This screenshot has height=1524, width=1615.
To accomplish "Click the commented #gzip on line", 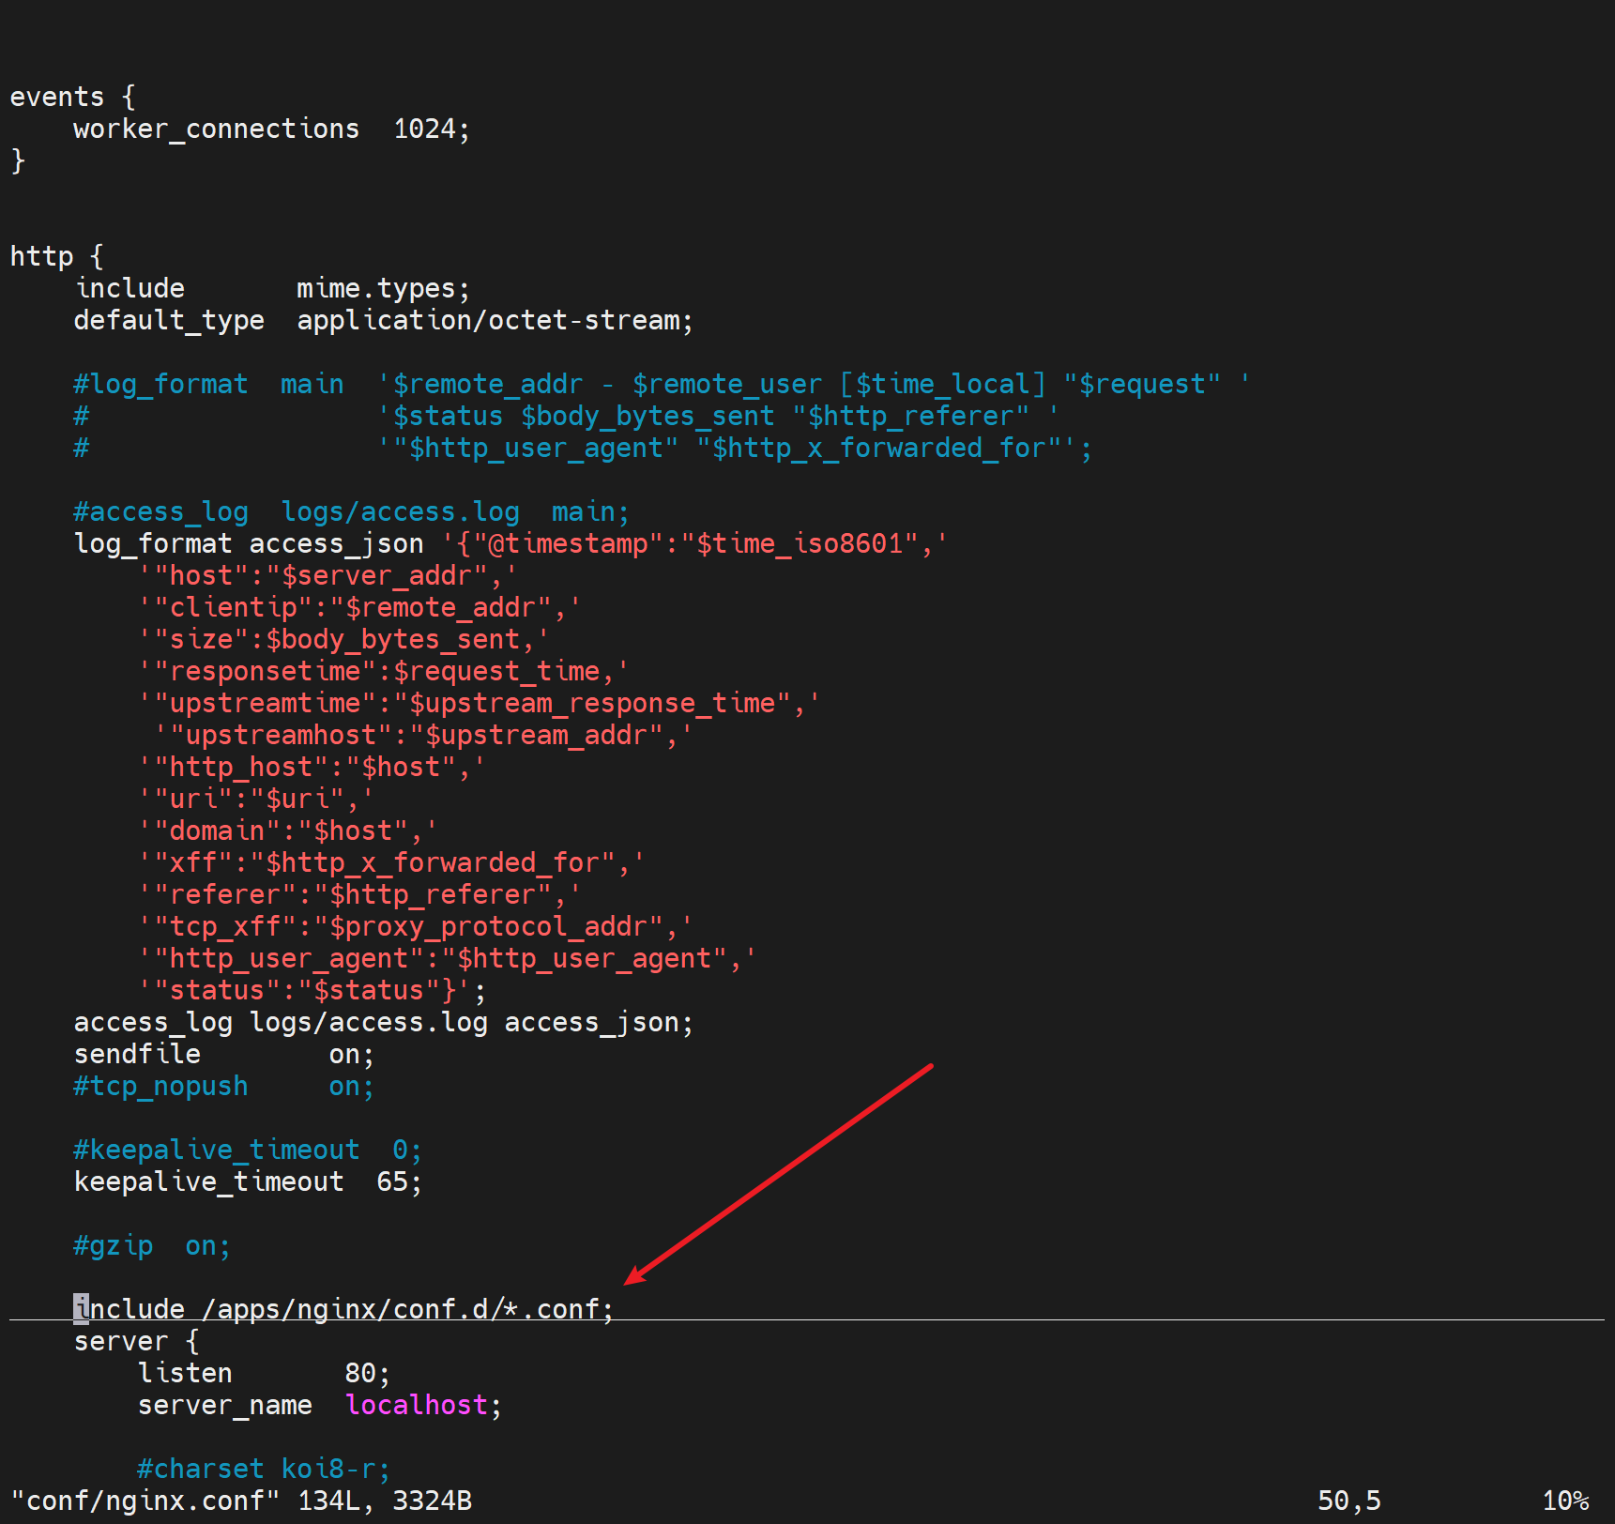I will pos(151,1245).
